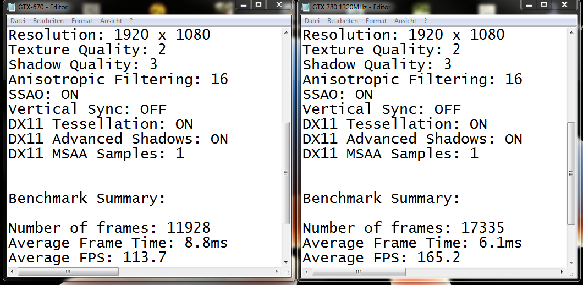Image resolution: width=583 pixels, height=285 pixels.
Task: Close the GTX-670 Editor window
Action: (x=279, y=5)
